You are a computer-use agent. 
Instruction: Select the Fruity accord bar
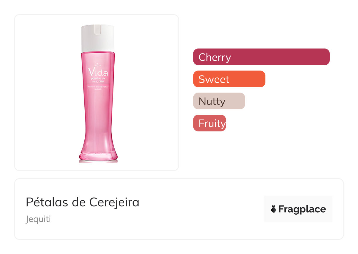209,123
